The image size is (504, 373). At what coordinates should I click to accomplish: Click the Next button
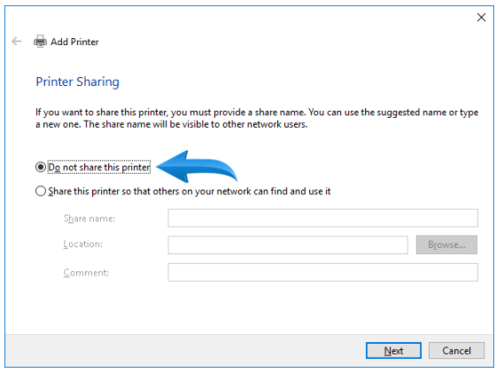click(393, 351)
